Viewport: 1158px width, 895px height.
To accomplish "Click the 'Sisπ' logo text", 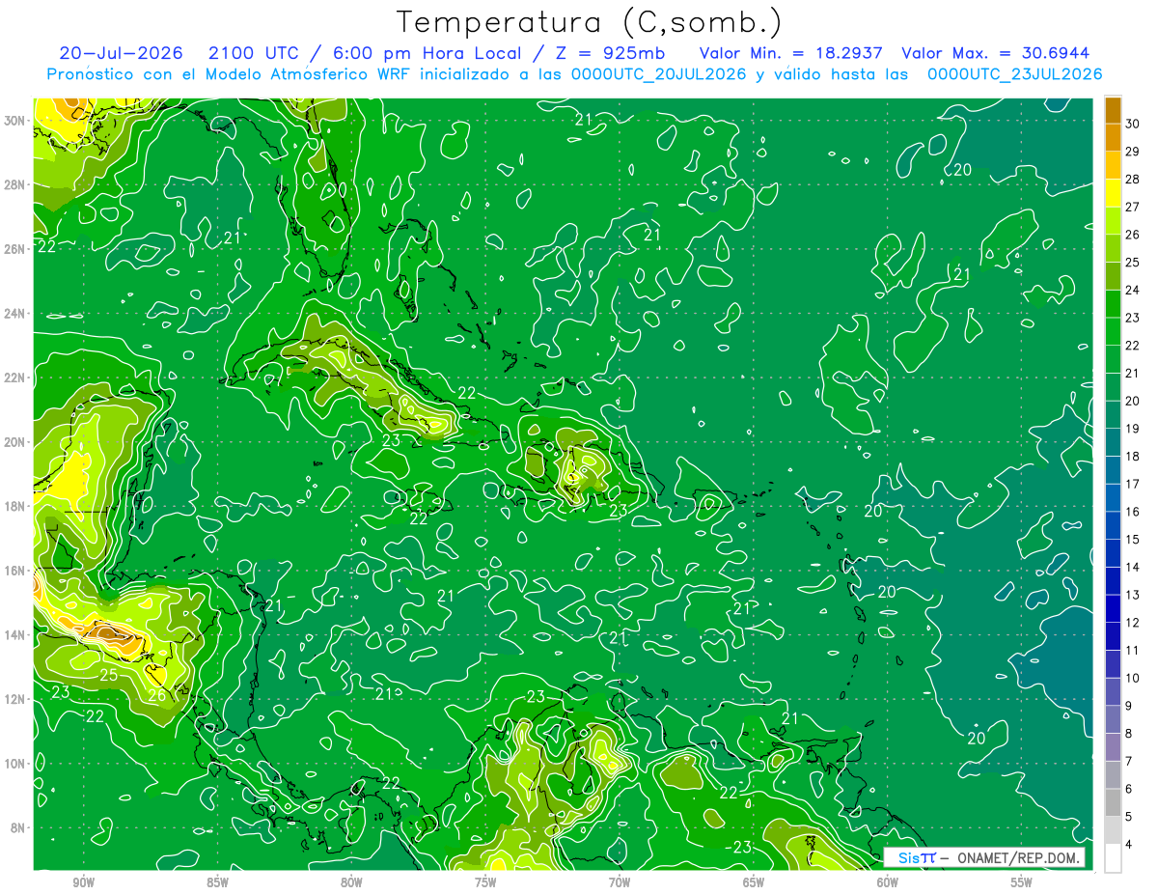I will [916, 858].
